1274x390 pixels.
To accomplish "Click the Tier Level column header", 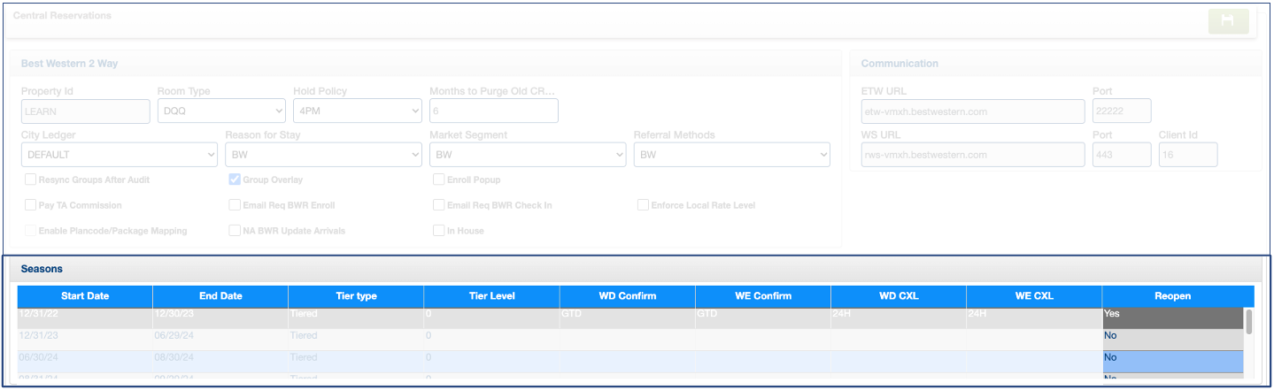I will click(x=491, y=296).
